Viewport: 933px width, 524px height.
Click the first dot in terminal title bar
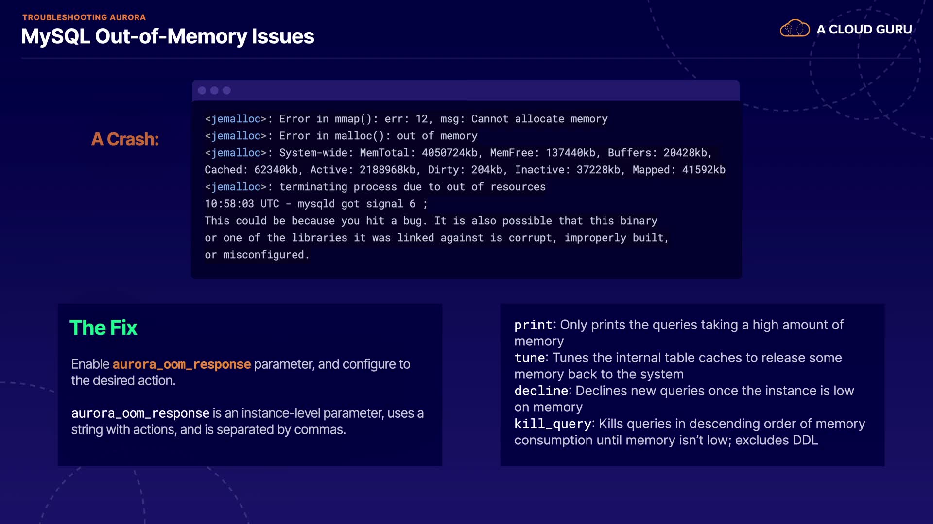[202, 91]
